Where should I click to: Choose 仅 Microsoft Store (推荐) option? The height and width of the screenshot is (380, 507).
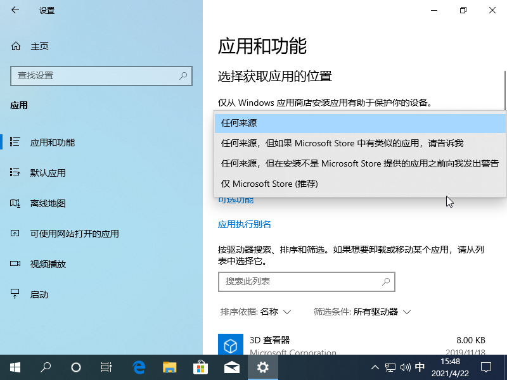[x=360, y=184]
